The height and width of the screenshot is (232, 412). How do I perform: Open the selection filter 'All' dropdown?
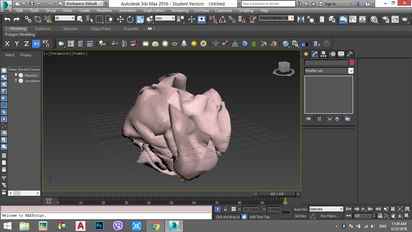65,18
